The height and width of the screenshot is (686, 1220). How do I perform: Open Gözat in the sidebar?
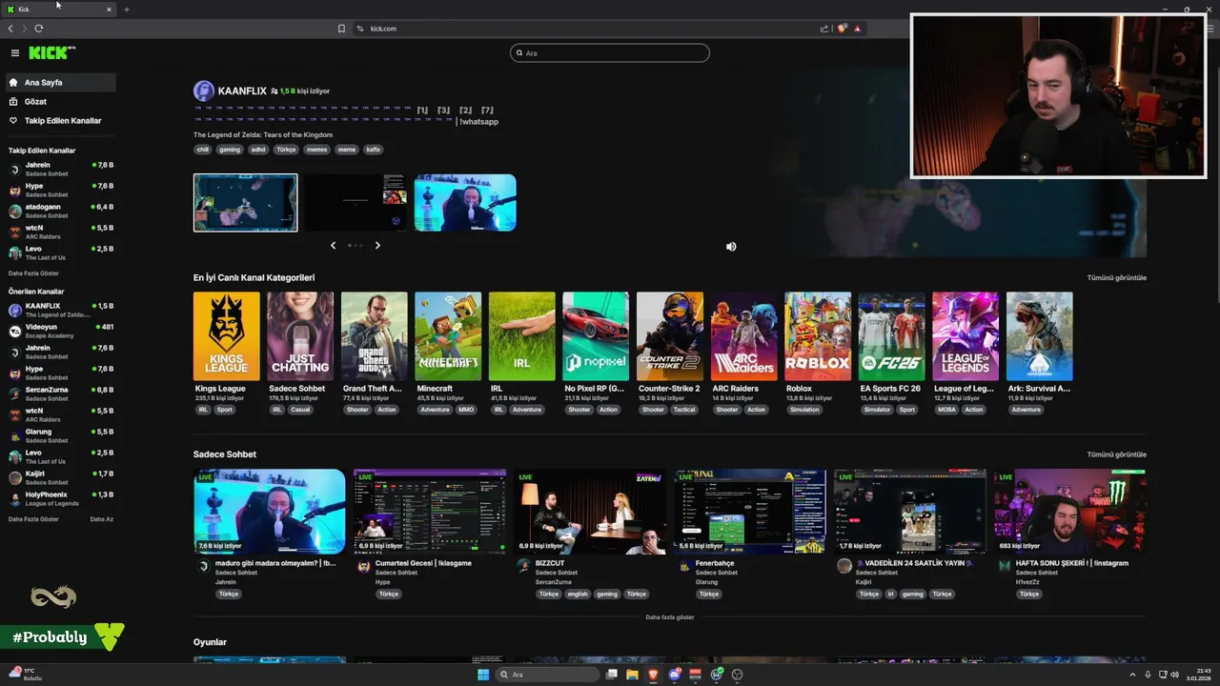pyautogui.click(x=60, y=102)
